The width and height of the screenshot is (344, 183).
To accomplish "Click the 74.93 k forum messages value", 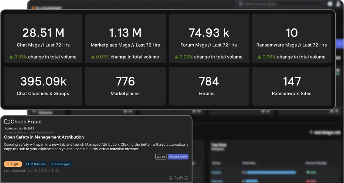I will pos(209,33).
